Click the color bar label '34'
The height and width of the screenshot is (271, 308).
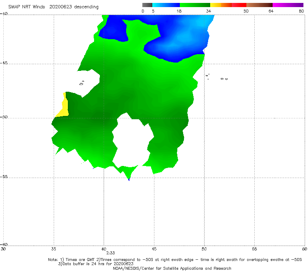click(209, 11)
